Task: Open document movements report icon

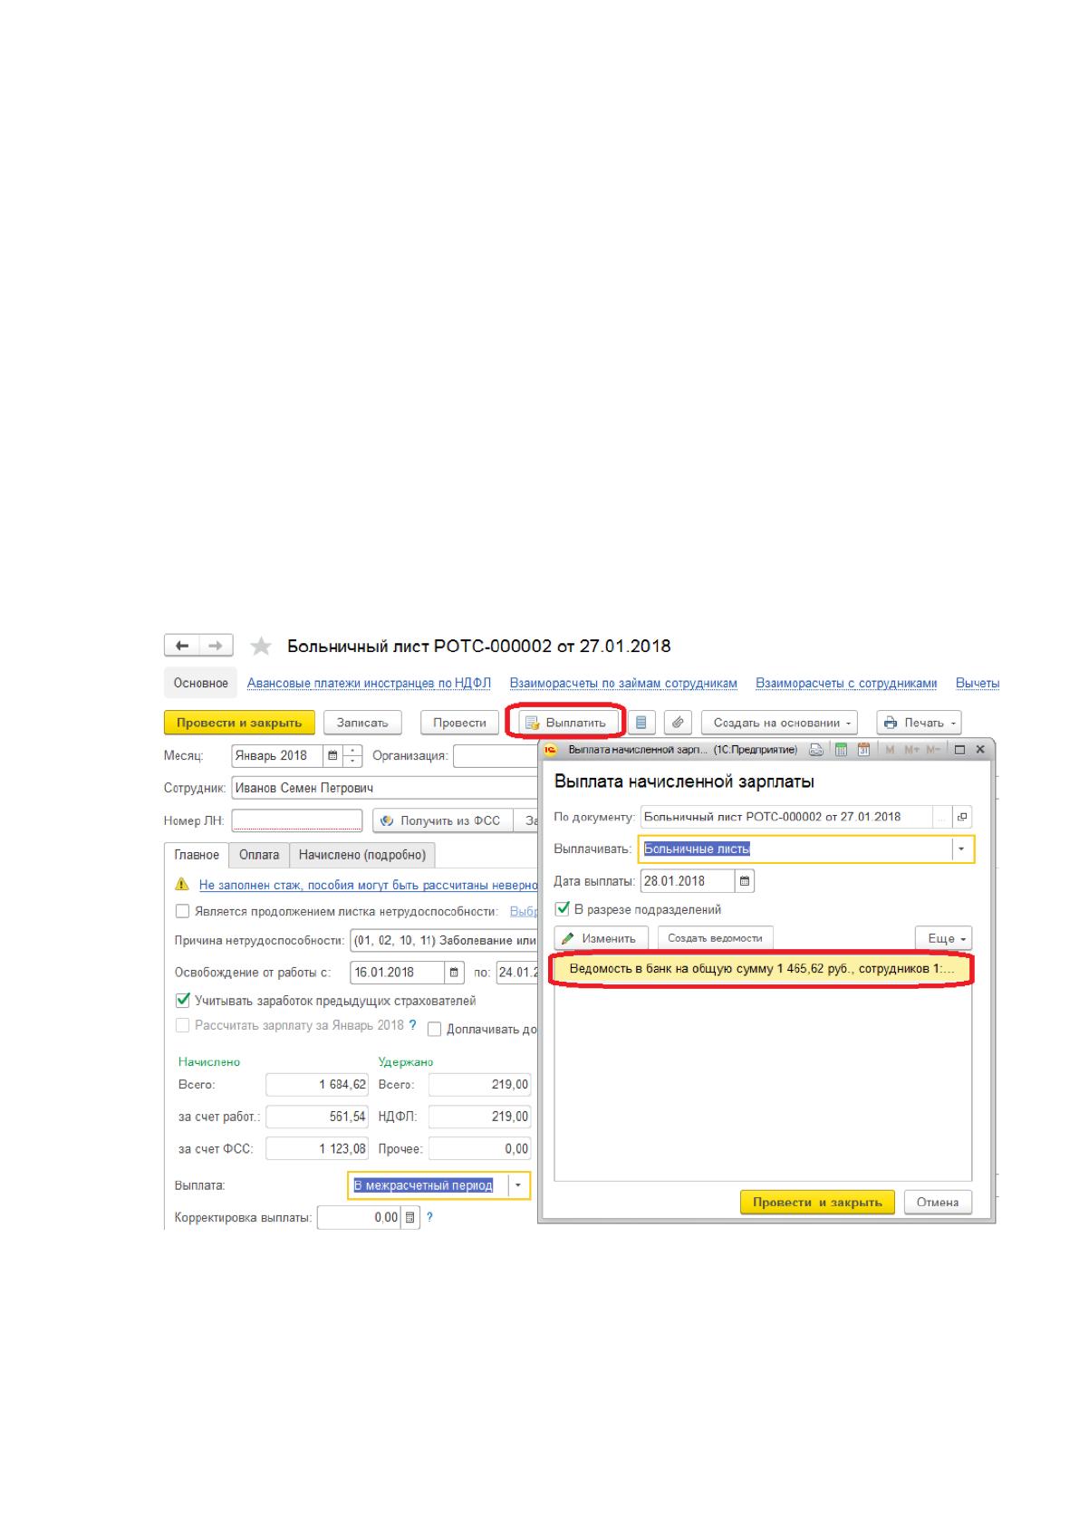Action: (x=641, y=723)
